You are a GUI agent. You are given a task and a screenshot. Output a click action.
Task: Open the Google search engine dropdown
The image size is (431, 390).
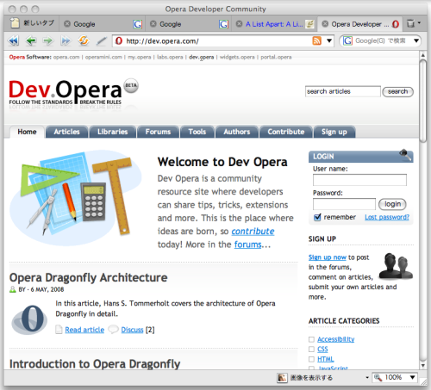[416, 40]
